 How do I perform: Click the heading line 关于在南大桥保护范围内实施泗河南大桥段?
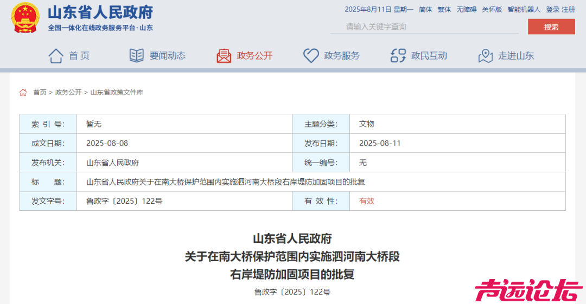pos(292,256)
